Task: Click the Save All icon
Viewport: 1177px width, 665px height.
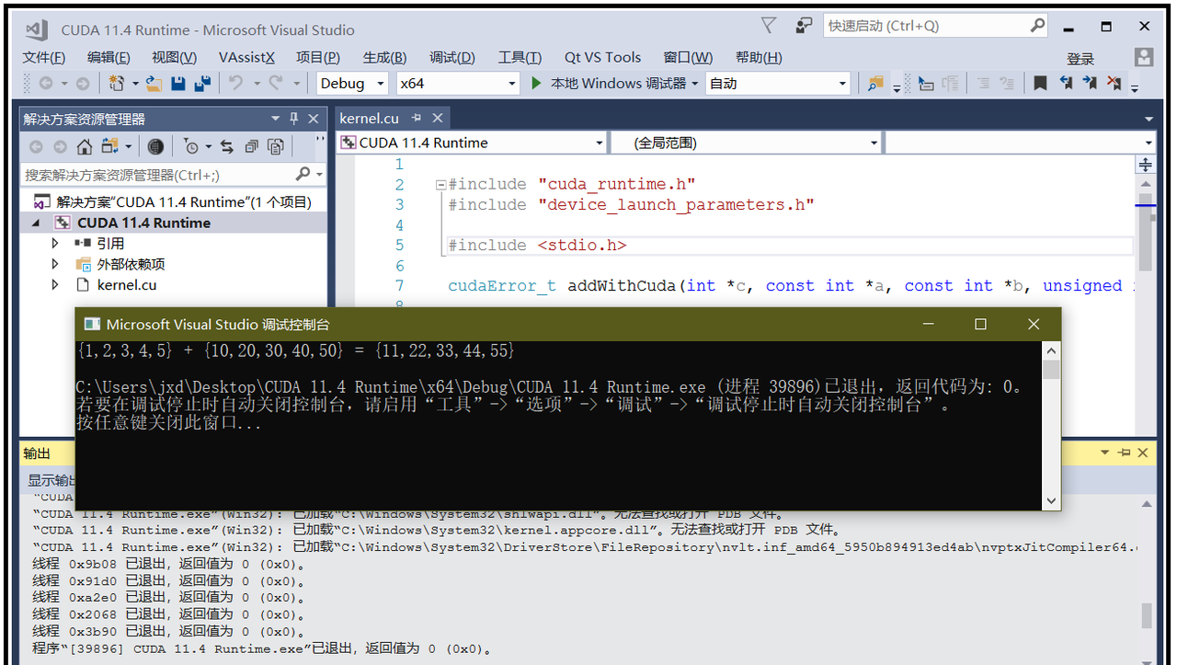Action: coord(201,84)
